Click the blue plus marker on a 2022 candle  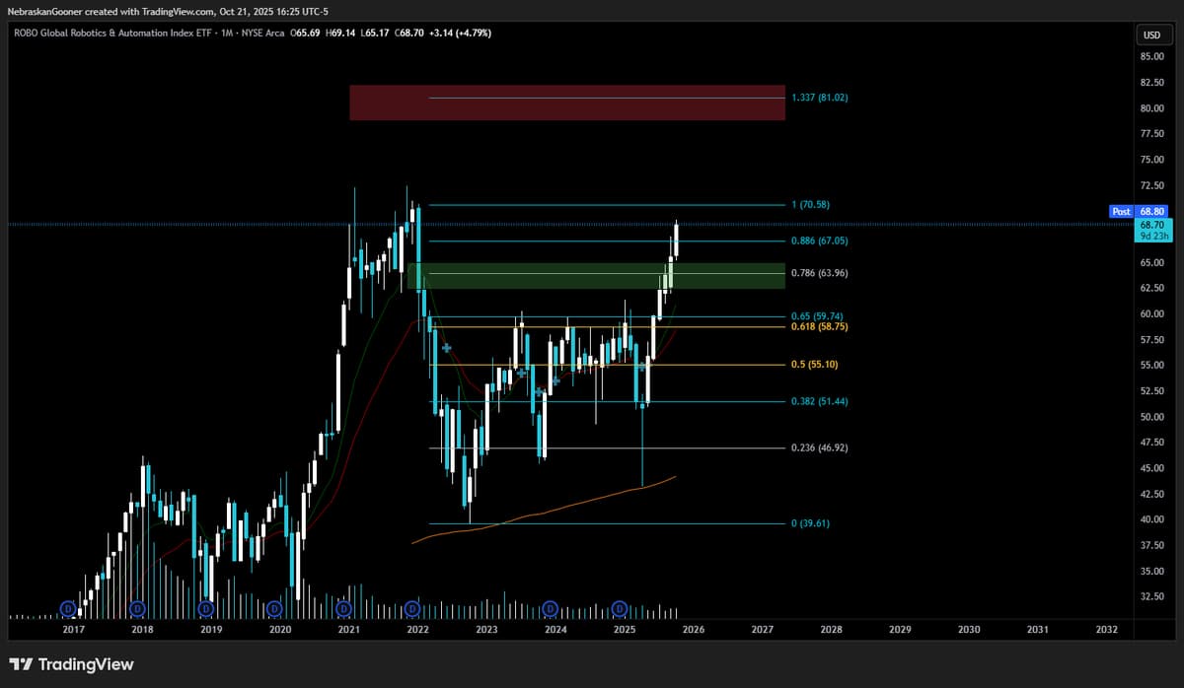pyautogui.click(x=446, y=347)
